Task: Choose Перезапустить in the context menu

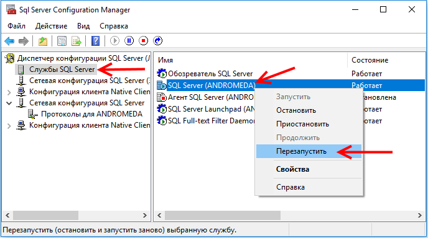Action: [309, 151]
